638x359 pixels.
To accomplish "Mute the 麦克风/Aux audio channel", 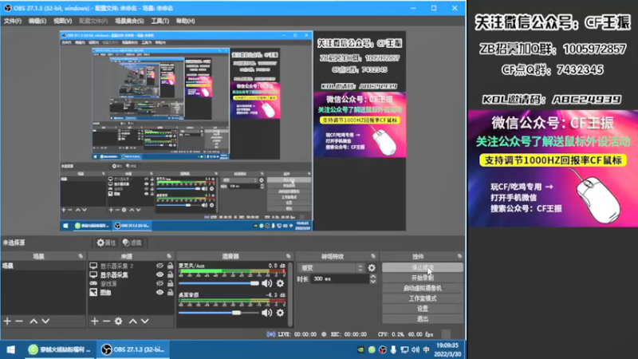I will click(267, 283).
